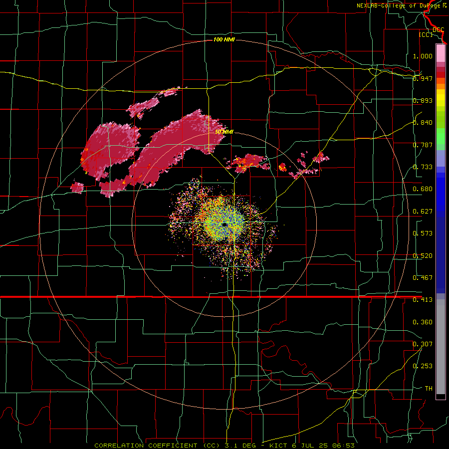
Task: Click the 0.627 legend value
Action: pos(423,212)
